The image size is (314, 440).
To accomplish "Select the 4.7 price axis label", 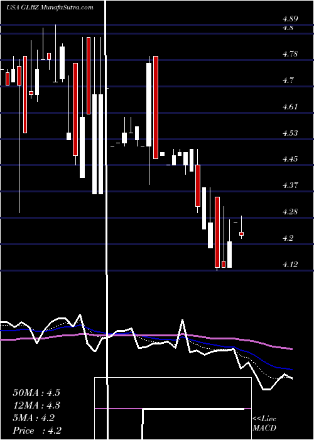I will [288, 80].
